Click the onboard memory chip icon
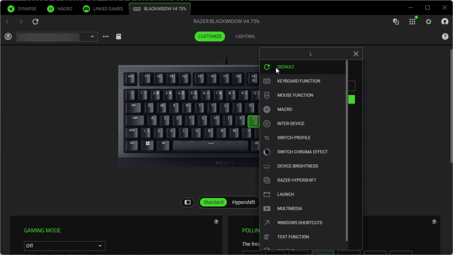This screenshot has width=453, height=255. [119, 36]
